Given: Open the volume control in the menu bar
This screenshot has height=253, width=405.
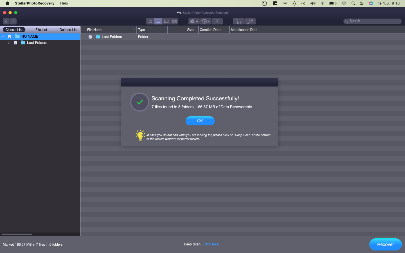Looking at the screenshot, I should pyautogui.click(x=313, y=3).
